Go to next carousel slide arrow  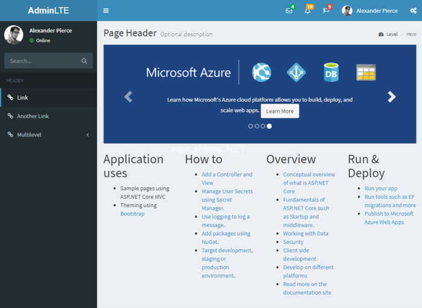392,97
